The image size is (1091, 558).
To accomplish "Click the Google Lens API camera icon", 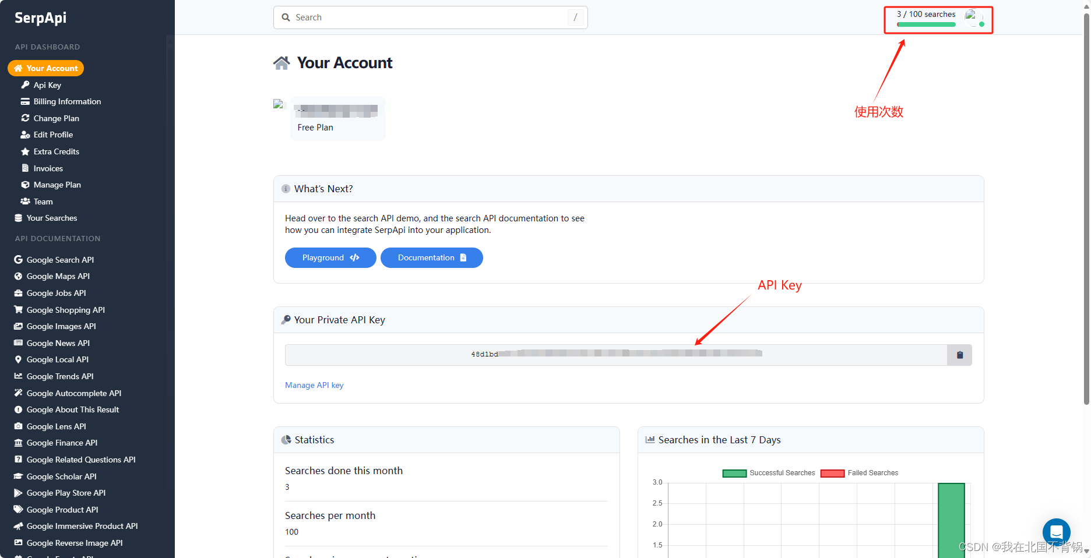I will pos(18,426).
